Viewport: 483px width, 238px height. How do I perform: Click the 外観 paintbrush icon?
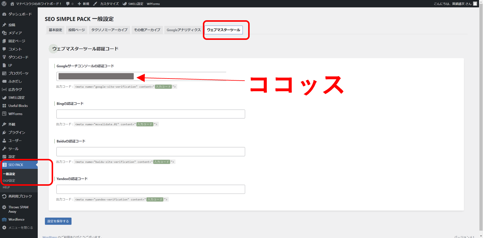coord(4,124)
